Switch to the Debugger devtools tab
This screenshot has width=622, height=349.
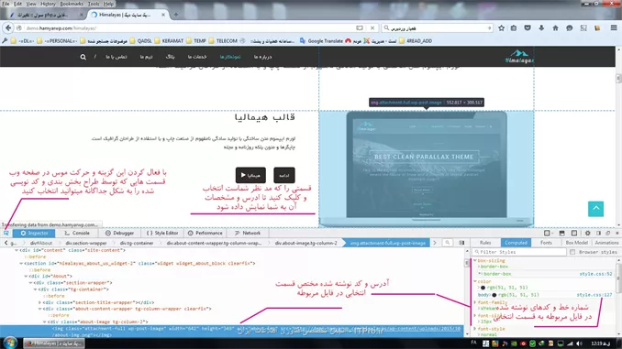[x=119, y=234]
